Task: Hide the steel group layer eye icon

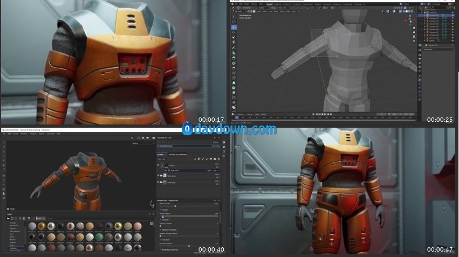Action: 159,176
